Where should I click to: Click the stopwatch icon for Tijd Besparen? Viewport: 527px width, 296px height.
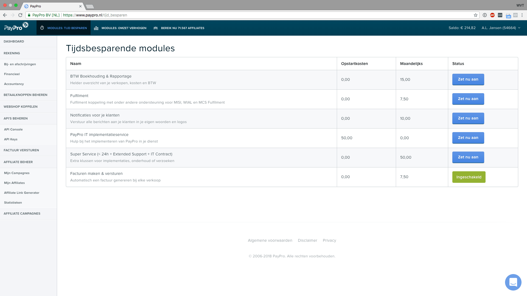pyautogui.click(x=42, y=28)
